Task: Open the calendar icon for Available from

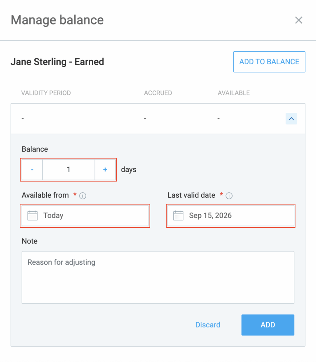Action: [33, 216]
